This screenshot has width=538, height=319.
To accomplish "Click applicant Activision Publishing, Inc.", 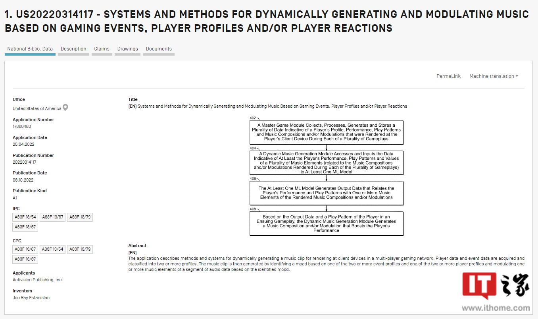I will pyautogui.click(x=38, y=280).
